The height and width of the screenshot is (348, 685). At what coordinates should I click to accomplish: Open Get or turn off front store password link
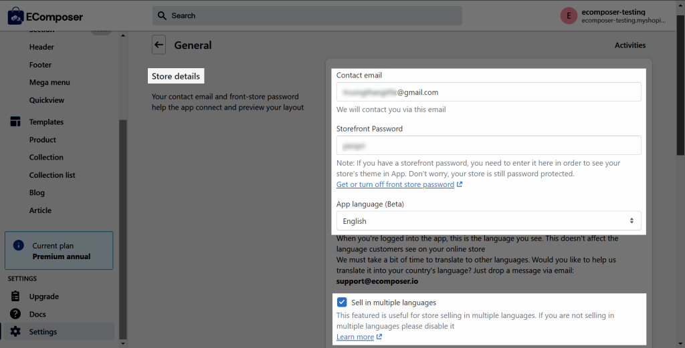point(395,184)
